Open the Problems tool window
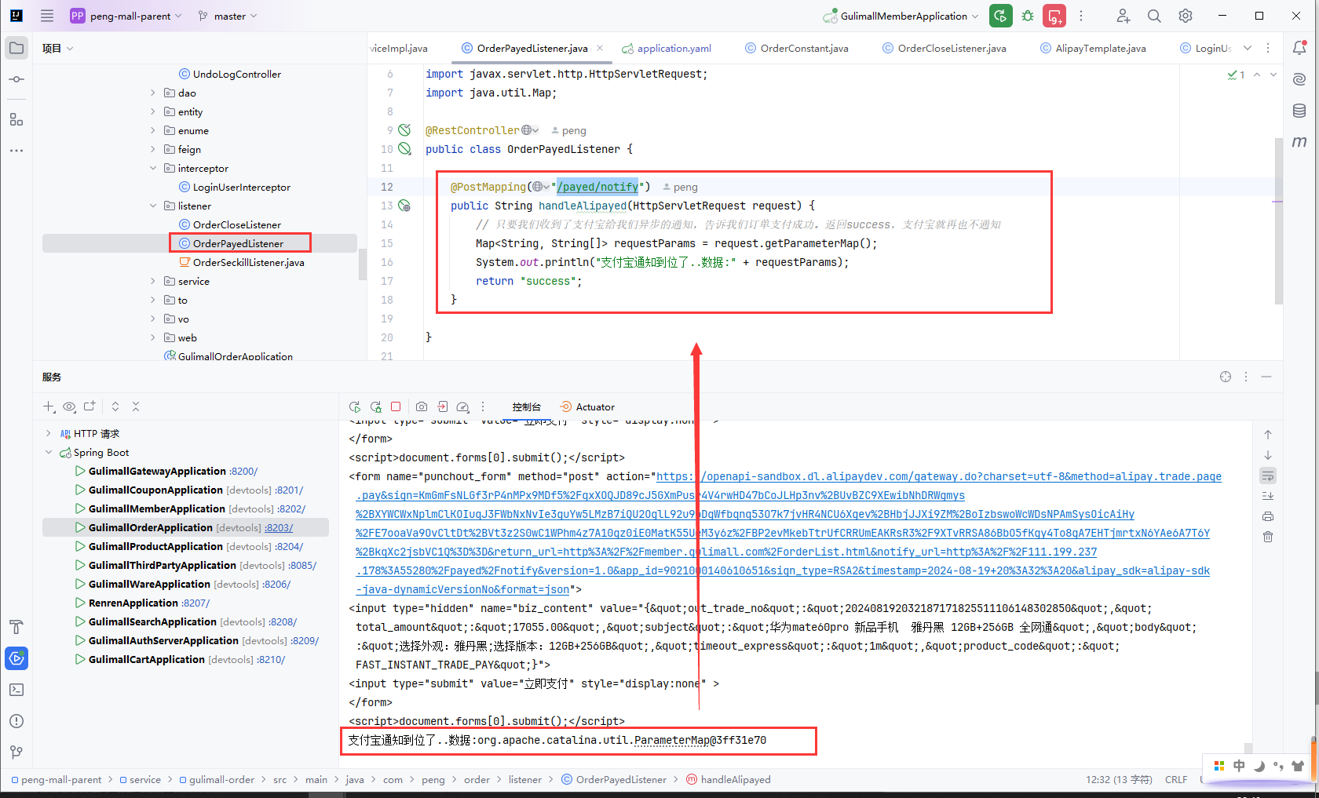Screen dimensions: 1319x798 pyautogui.click(x=16, y=721)
